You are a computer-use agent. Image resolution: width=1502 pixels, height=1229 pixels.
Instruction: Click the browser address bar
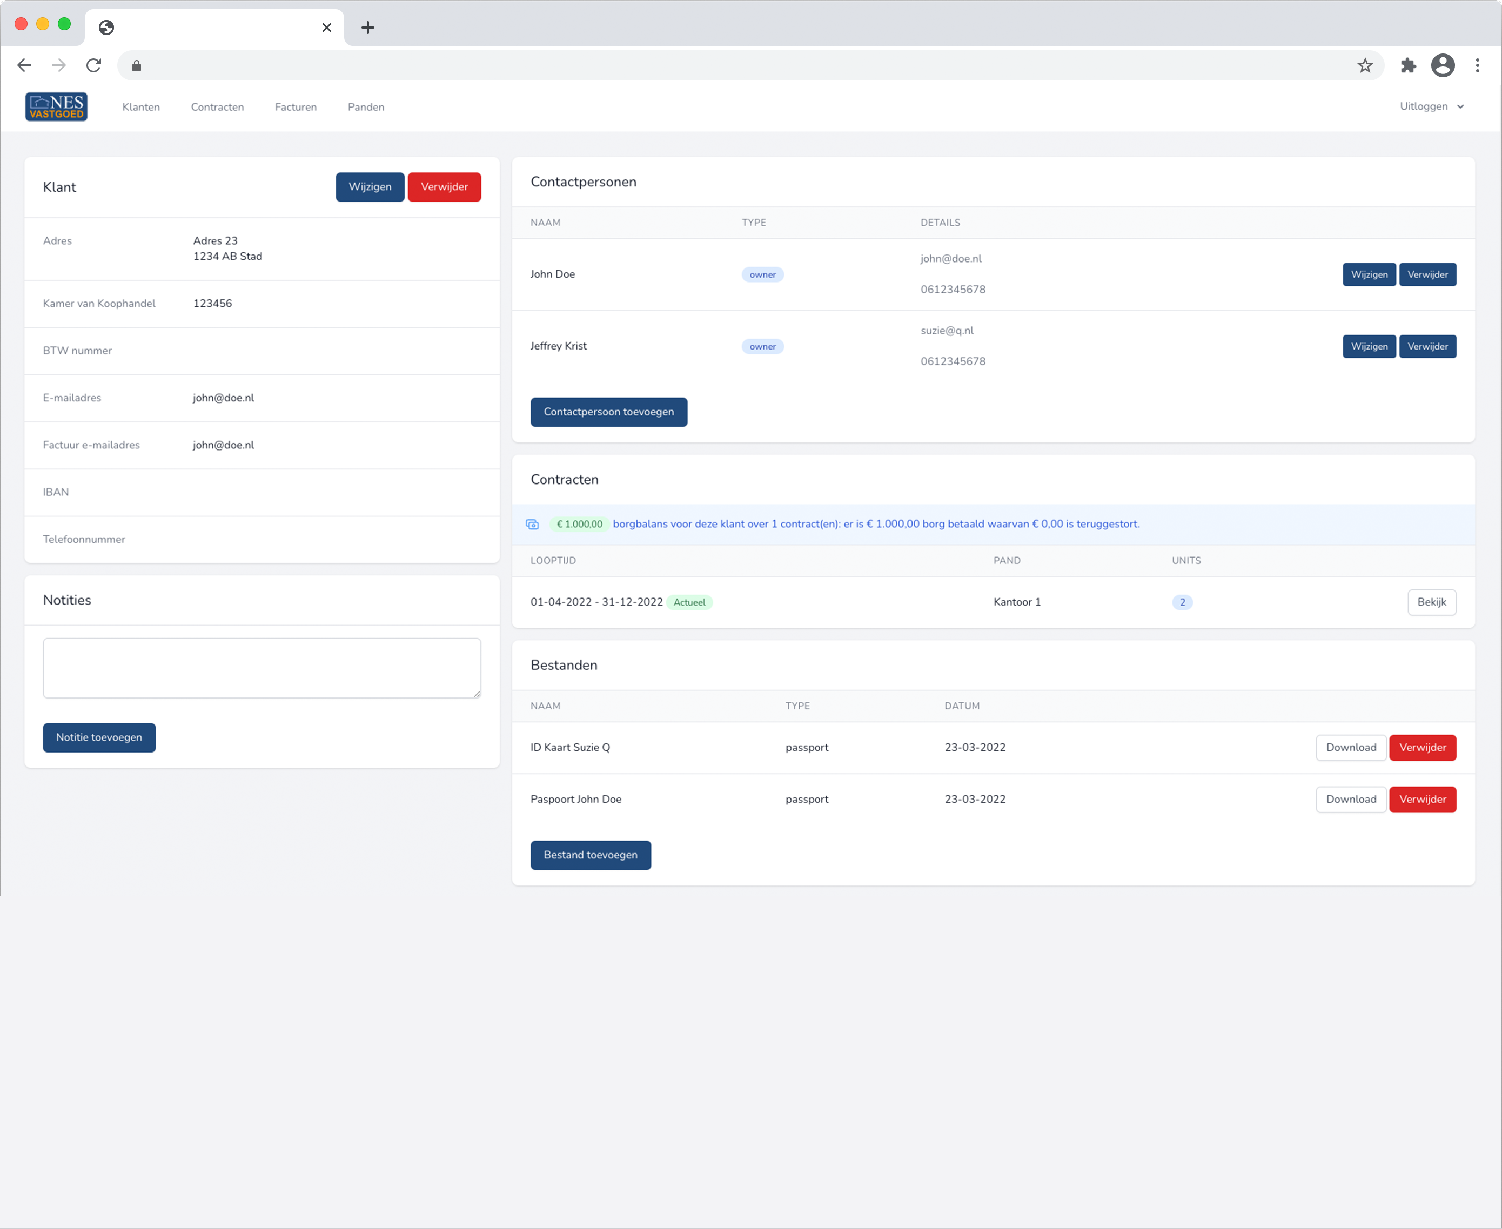pyautogui.click(x=743, y=66)
